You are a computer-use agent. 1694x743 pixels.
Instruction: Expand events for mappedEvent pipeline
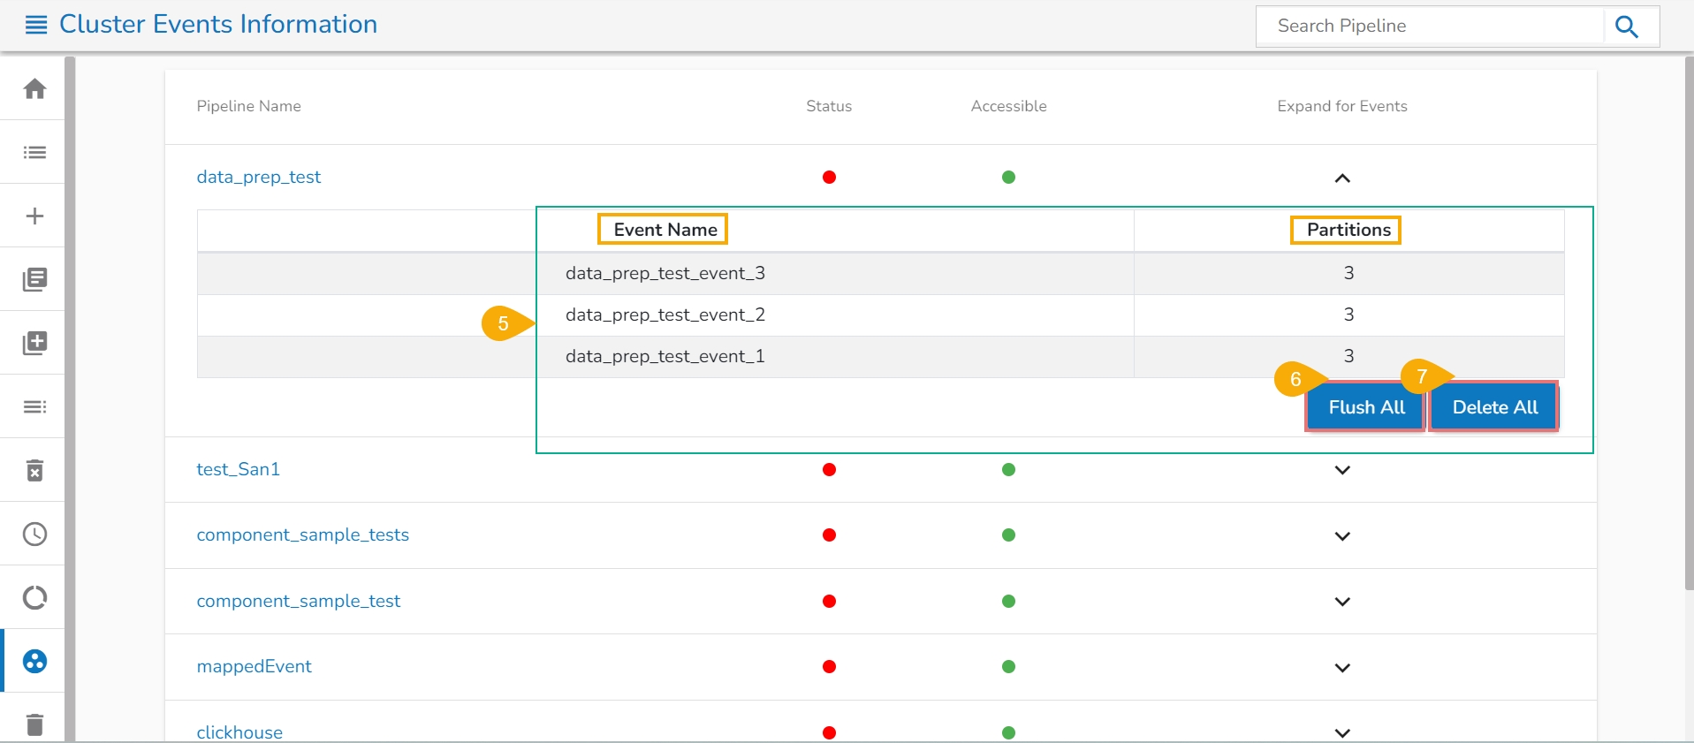(x=1341, y=668)
